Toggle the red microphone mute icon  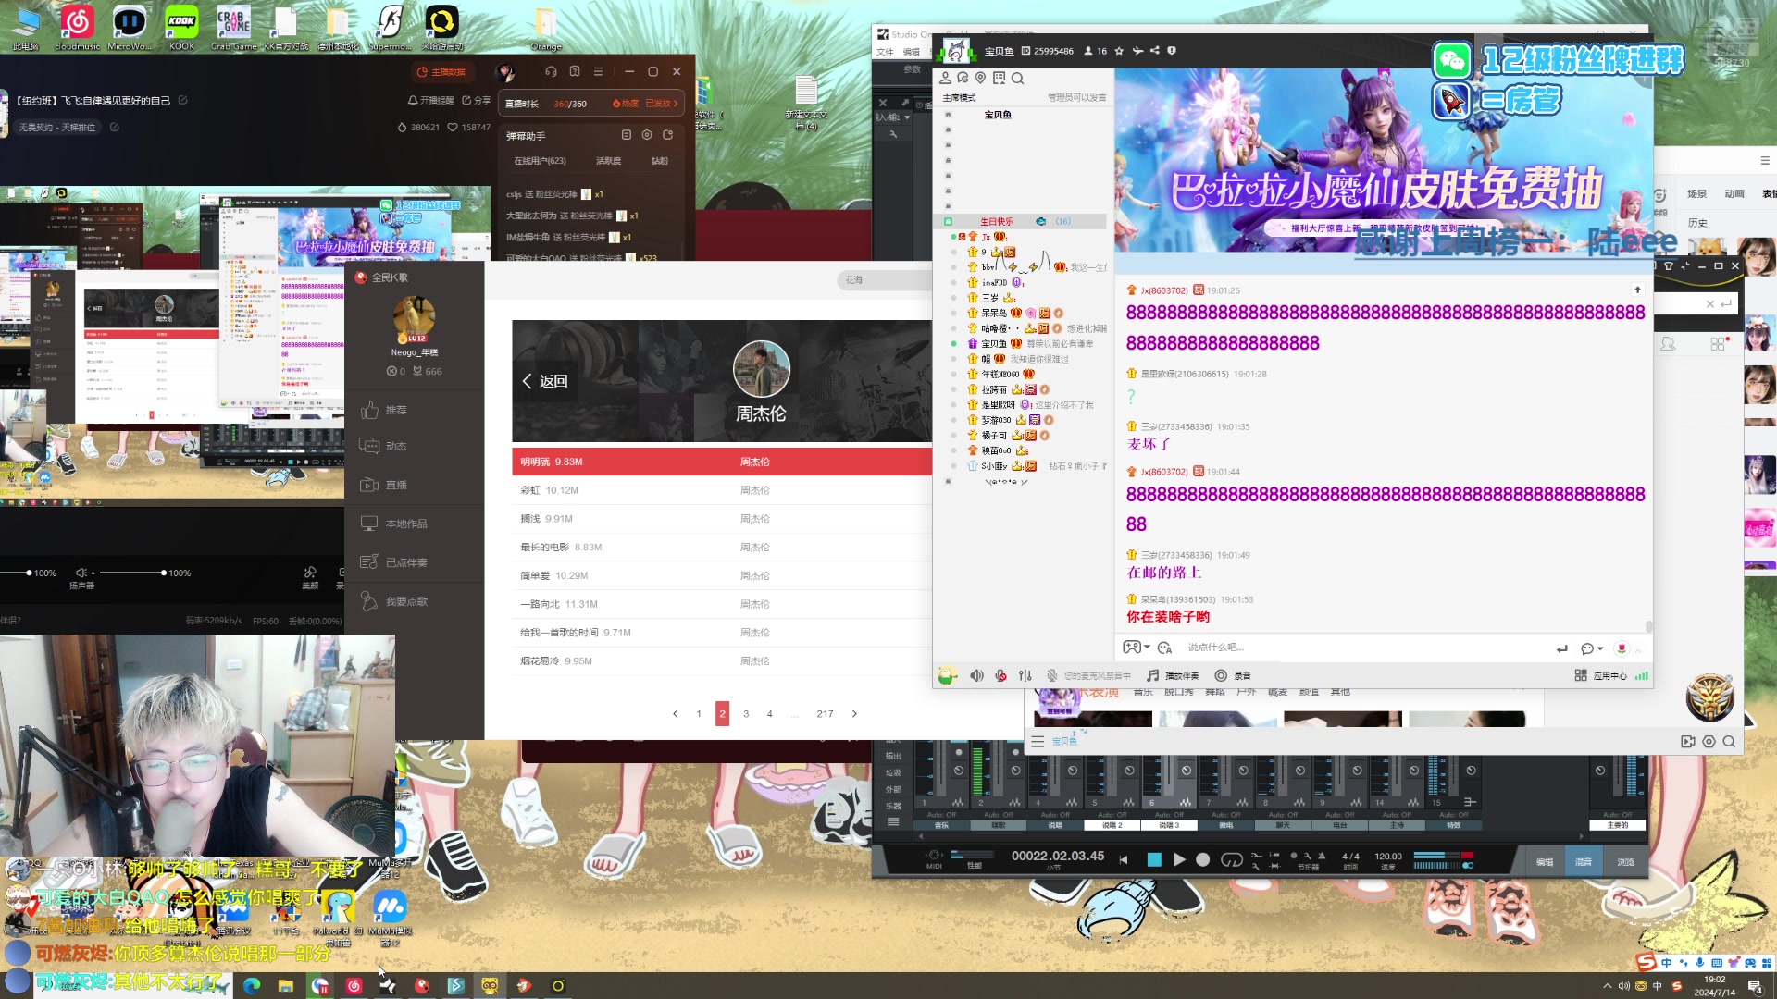(x=1000, y=676)
